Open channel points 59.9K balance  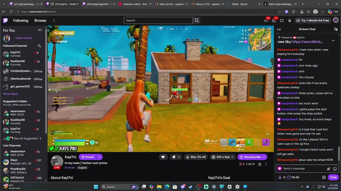tap(293, 177)
